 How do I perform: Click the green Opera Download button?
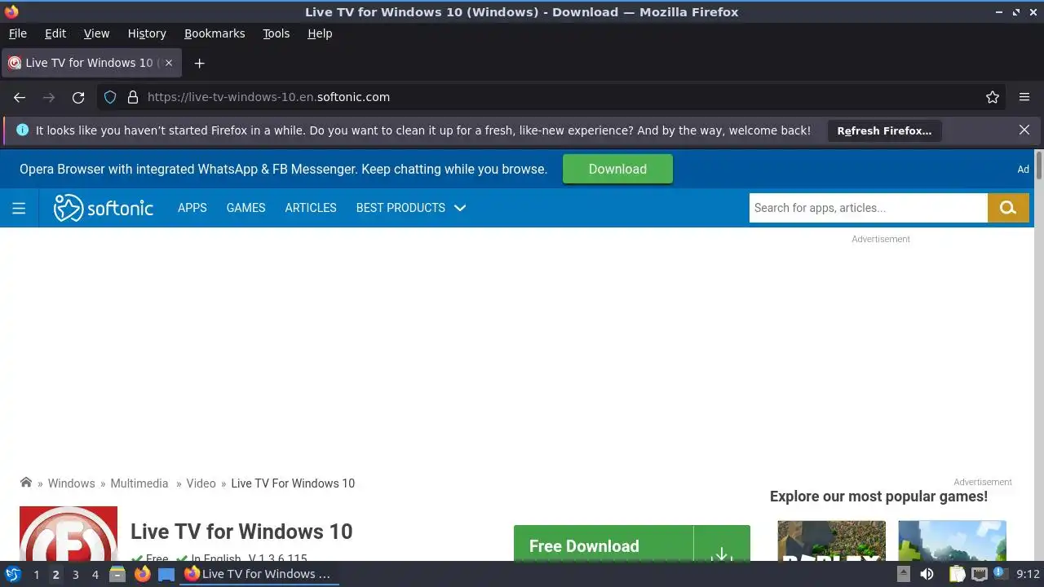[617, 169]
